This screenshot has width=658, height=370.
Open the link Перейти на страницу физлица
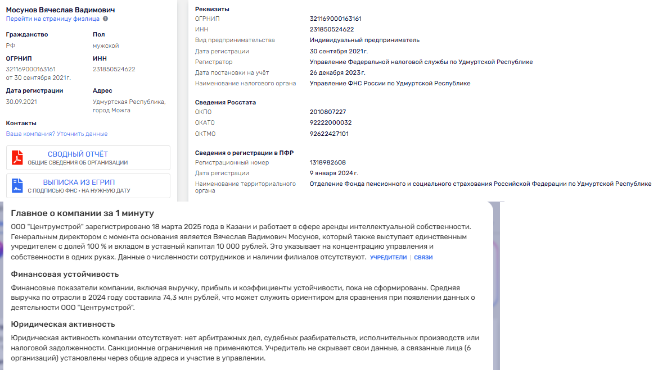point(52,19)
